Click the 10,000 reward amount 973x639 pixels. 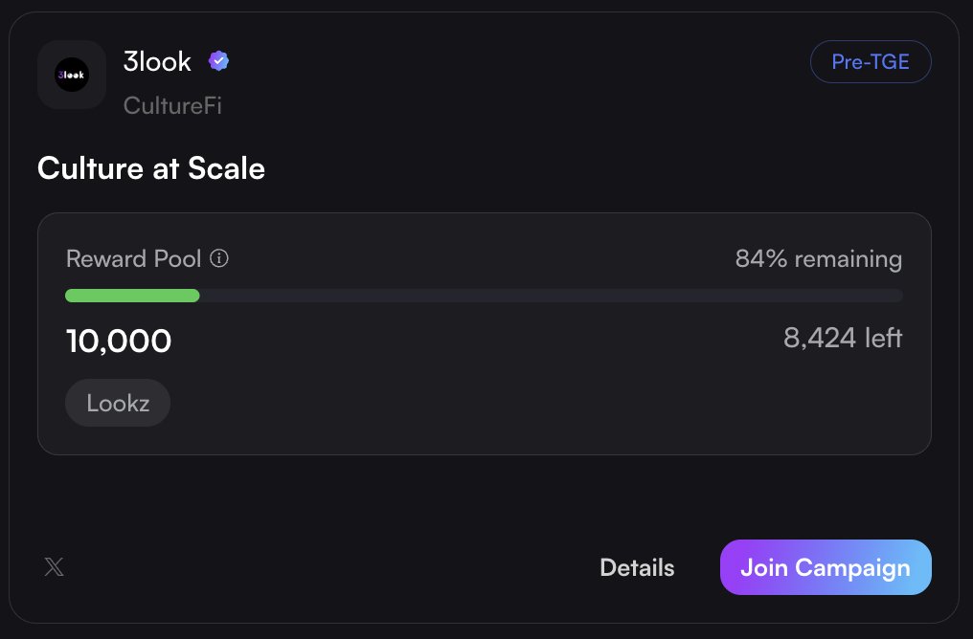coord(119,341)
